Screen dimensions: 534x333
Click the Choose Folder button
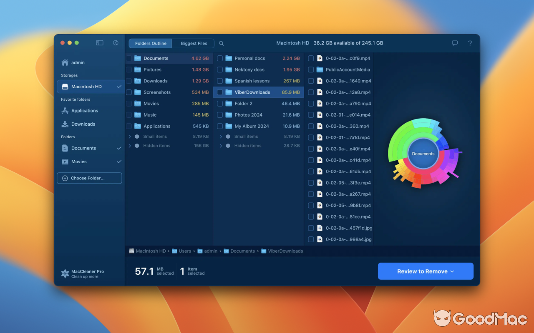89,178
